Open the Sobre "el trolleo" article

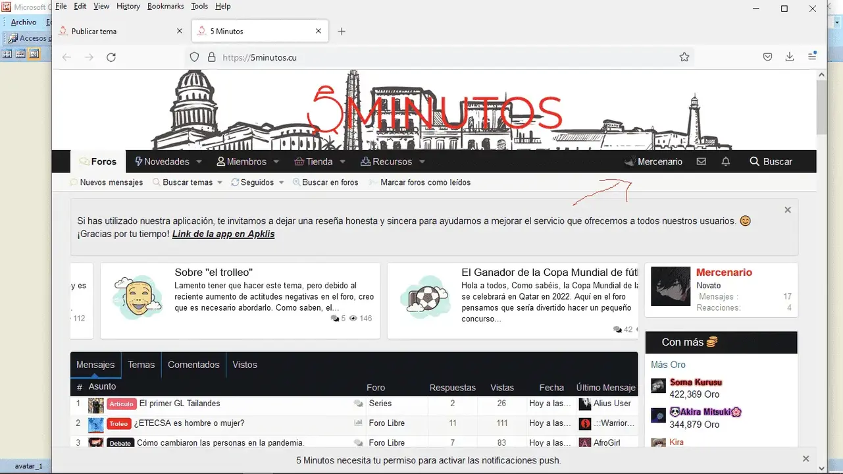pyautogui.click(x=214, y=273)
